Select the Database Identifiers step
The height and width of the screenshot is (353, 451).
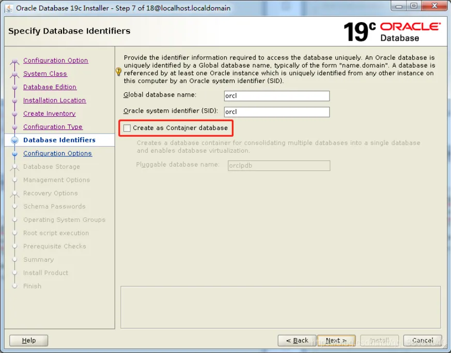click(x=59, y=140)
